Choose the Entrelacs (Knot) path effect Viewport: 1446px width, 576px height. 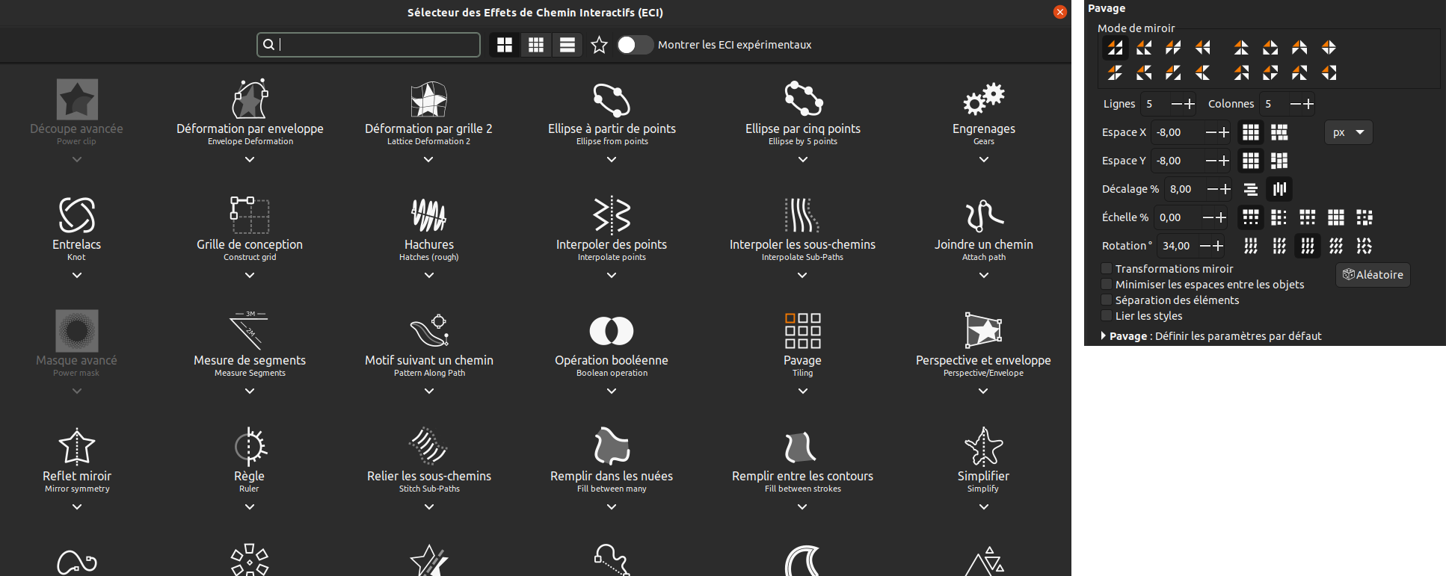(x=76, y=216)
